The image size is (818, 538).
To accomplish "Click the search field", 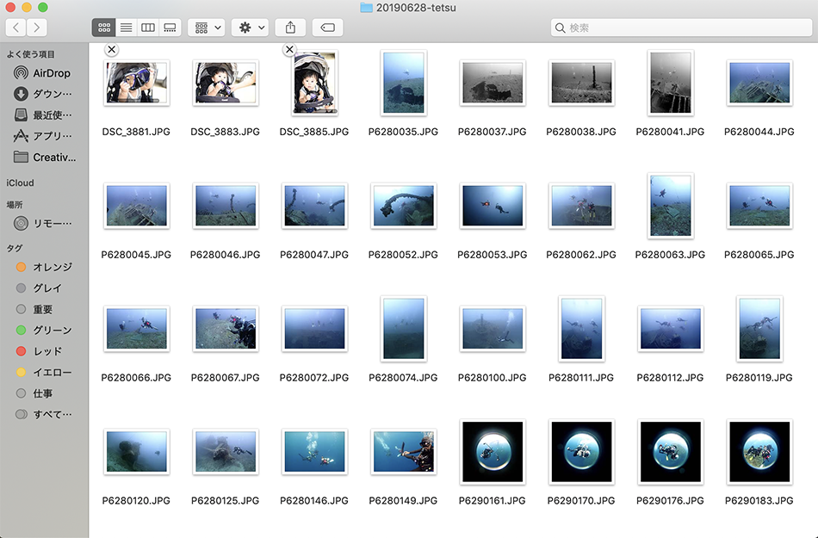I will click(679, 28).
